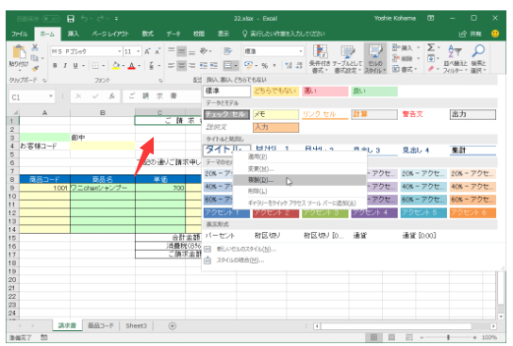Apply the 悪い red cell style

[325, 91]
